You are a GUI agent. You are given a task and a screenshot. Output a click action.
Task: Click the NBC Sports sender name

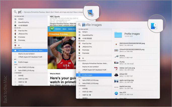55,17
